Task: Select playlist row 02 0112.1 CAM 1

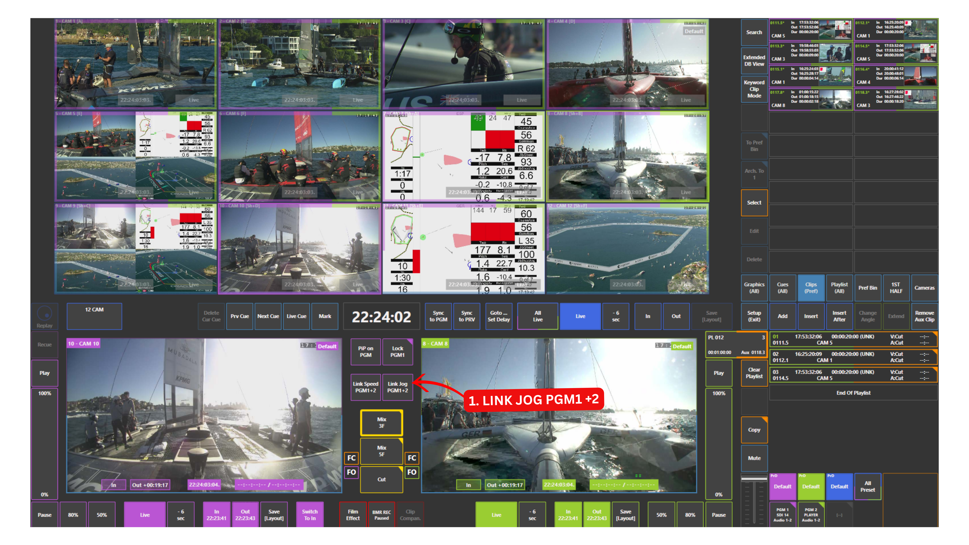Action: (x=853, y=357)
